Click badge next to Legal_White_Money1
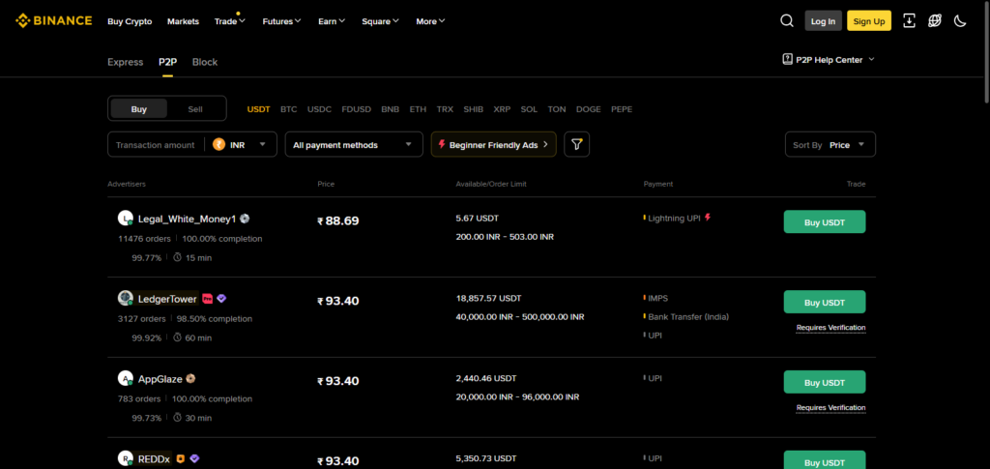 point(245,220)
